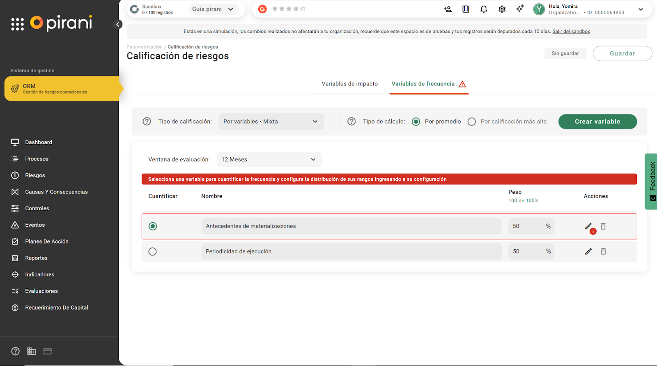Open the settings gear icon in top bar

pos(502,9)
